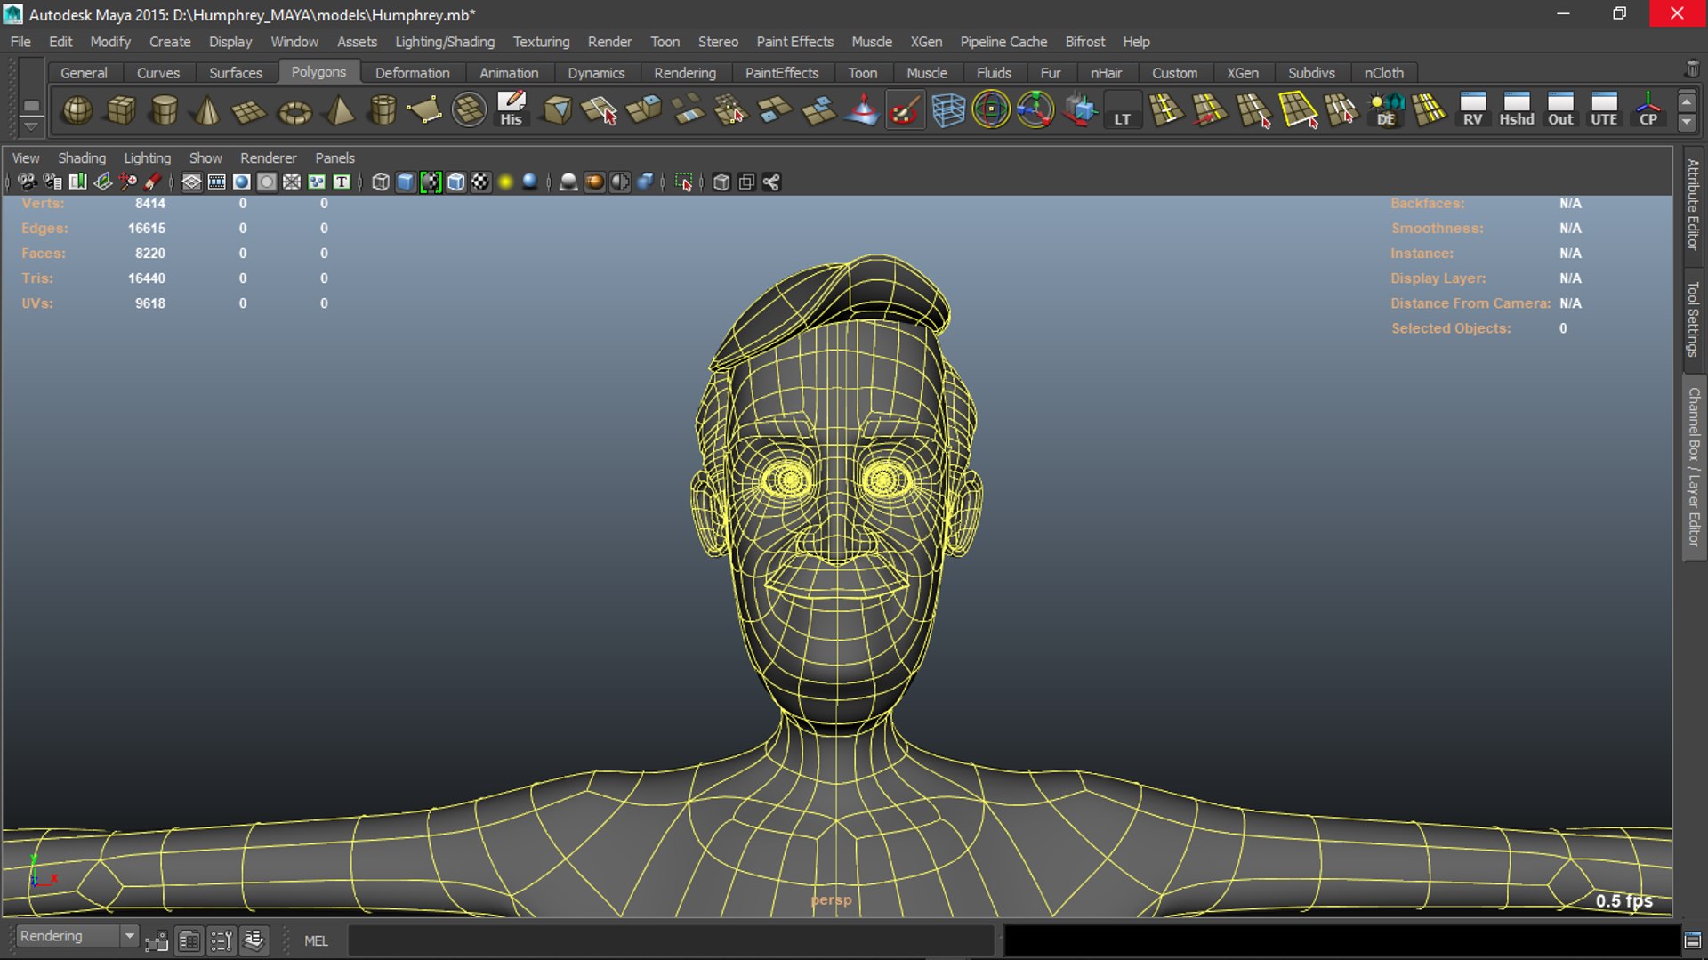Screen dimensions: 1708x960
Task: Open the Panels viewport menu
Action: coord(334,157)
